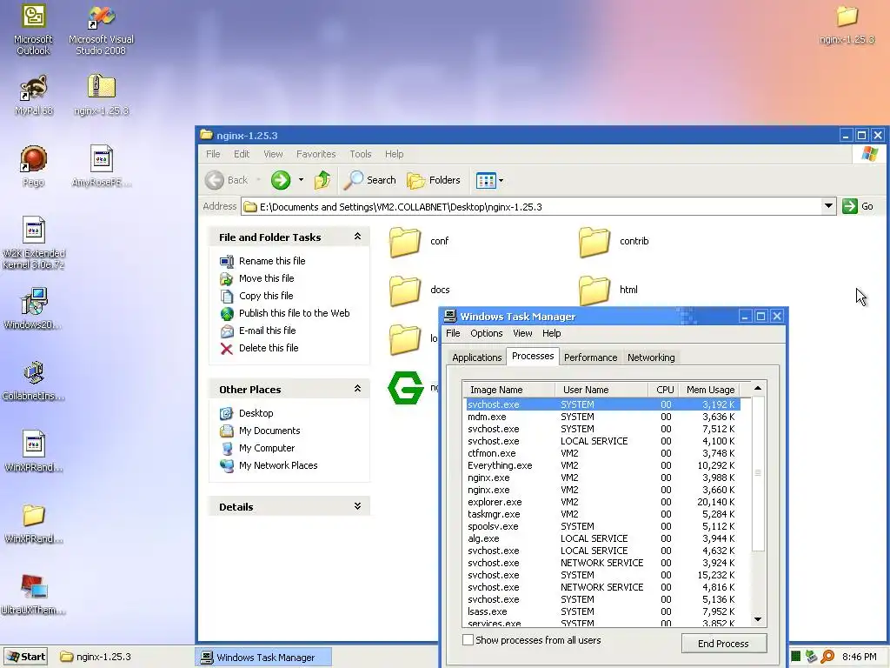890x668 pixels.
Task: Switch to Performance tab
Action: tap(590, 357)
